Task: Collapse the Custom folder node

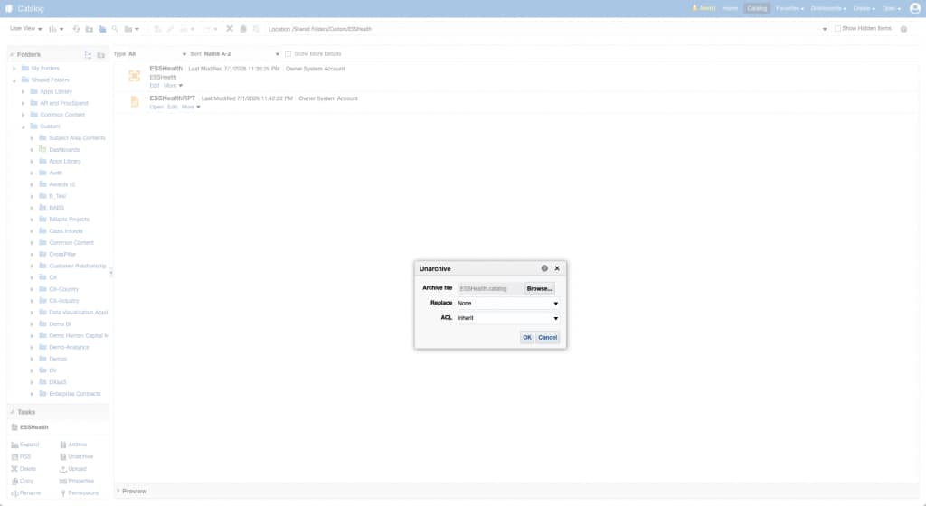Action: coord(23,126)
